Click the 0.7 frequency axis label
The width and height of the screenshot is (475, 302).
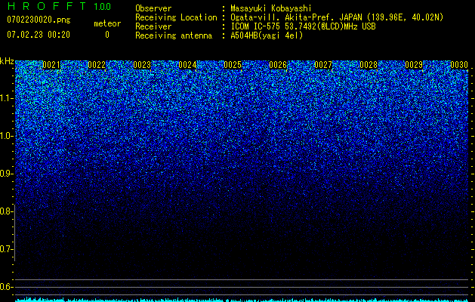[x=5, y=249]
